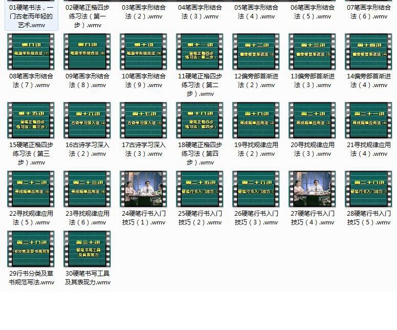
Task: Click the 26硬笔行书入门技巧（3）video icon
Action: 256,189
